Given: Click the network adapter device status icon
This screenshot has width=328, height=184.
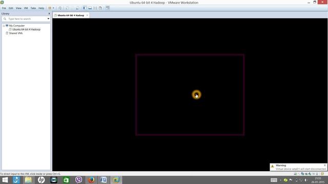Looking at the screenshot, I should 302,174.
